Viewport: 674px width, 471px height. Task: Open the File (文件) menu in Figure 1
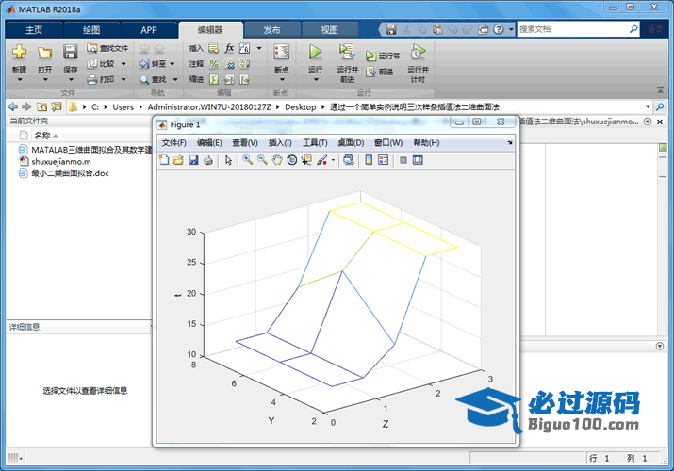pyautogui.click(x=173, y=143)
